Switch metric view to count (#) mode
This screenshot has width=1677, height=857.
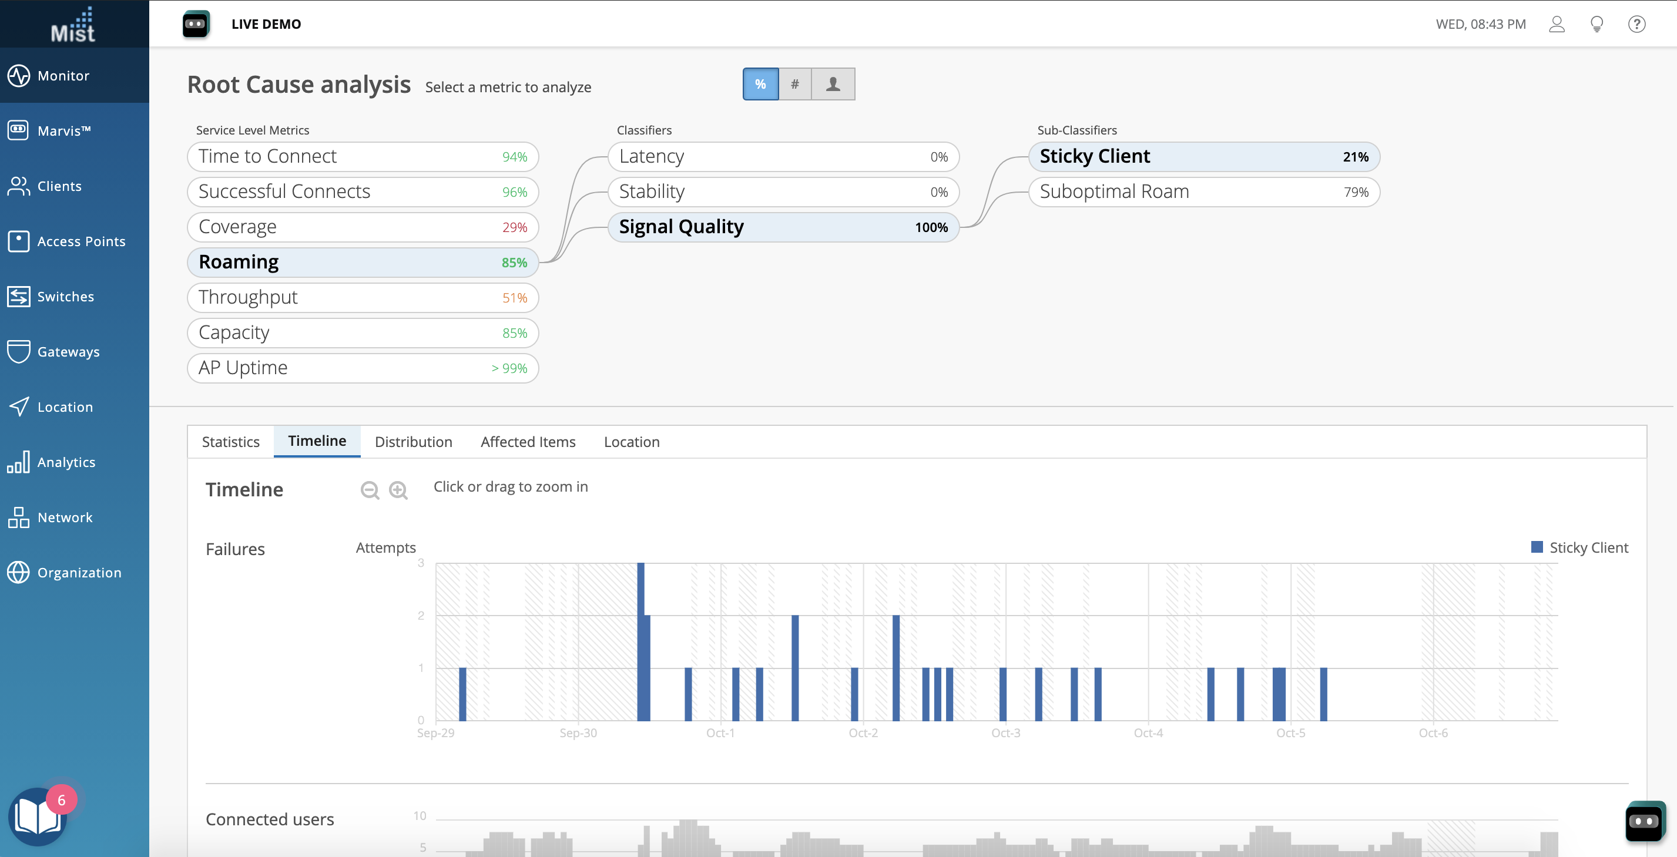(795, 84)
